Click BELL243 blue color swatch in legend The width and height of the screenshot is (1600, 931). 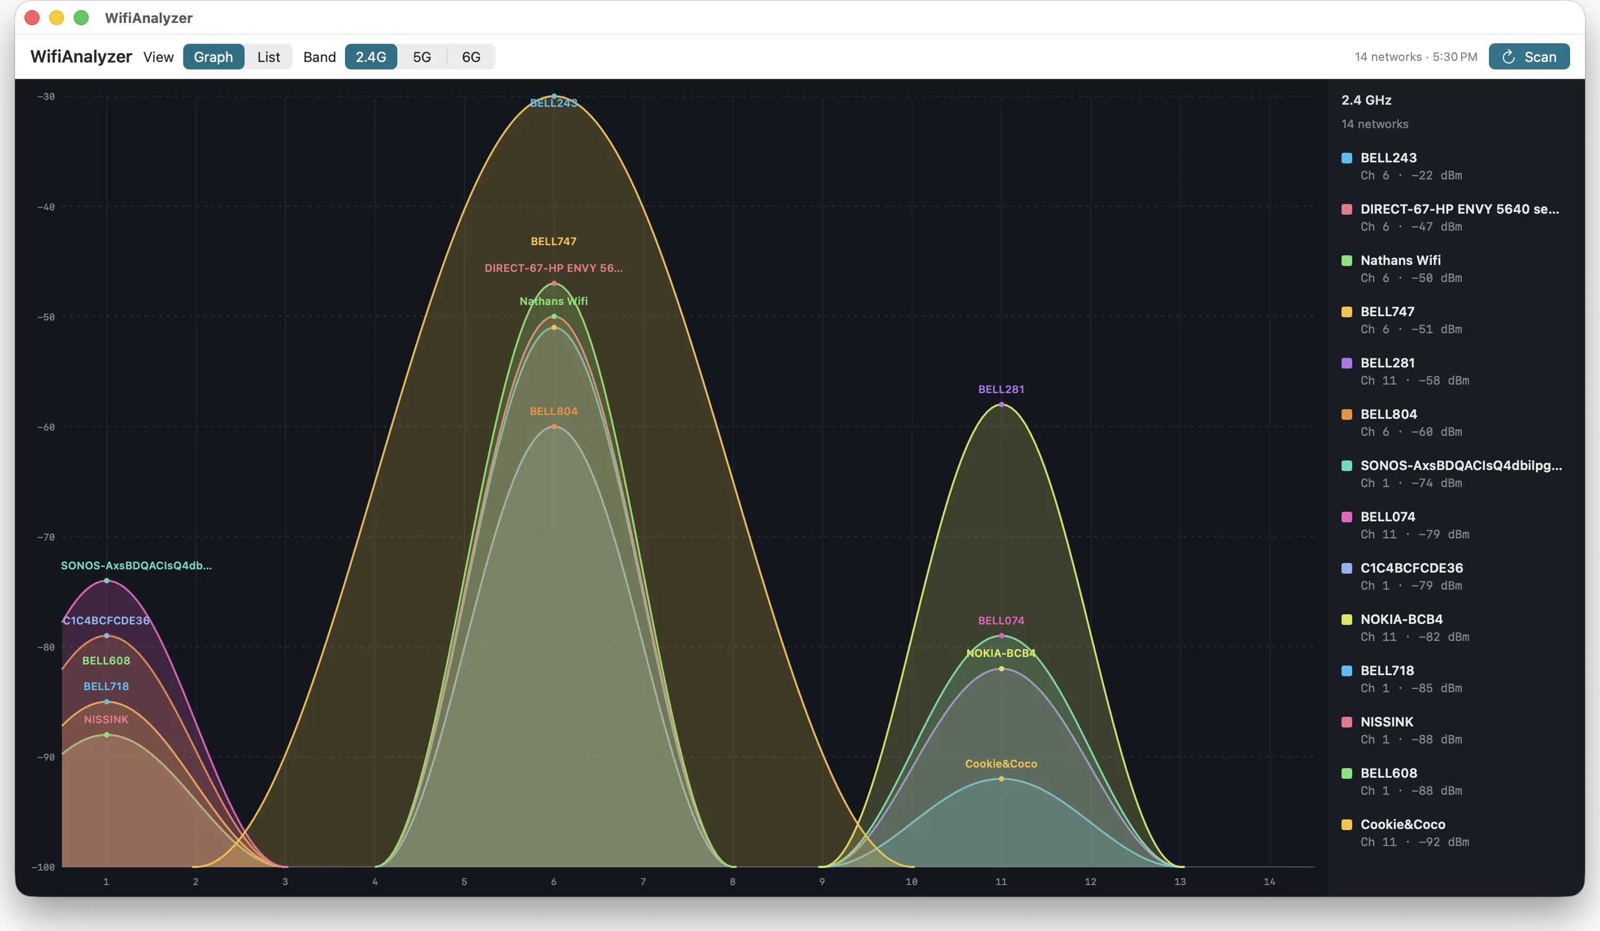click(x=1346, y=158)
